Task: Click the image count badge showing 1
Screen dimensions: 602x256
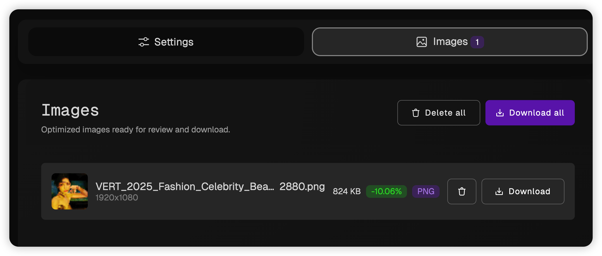Action: pos(477,42)
